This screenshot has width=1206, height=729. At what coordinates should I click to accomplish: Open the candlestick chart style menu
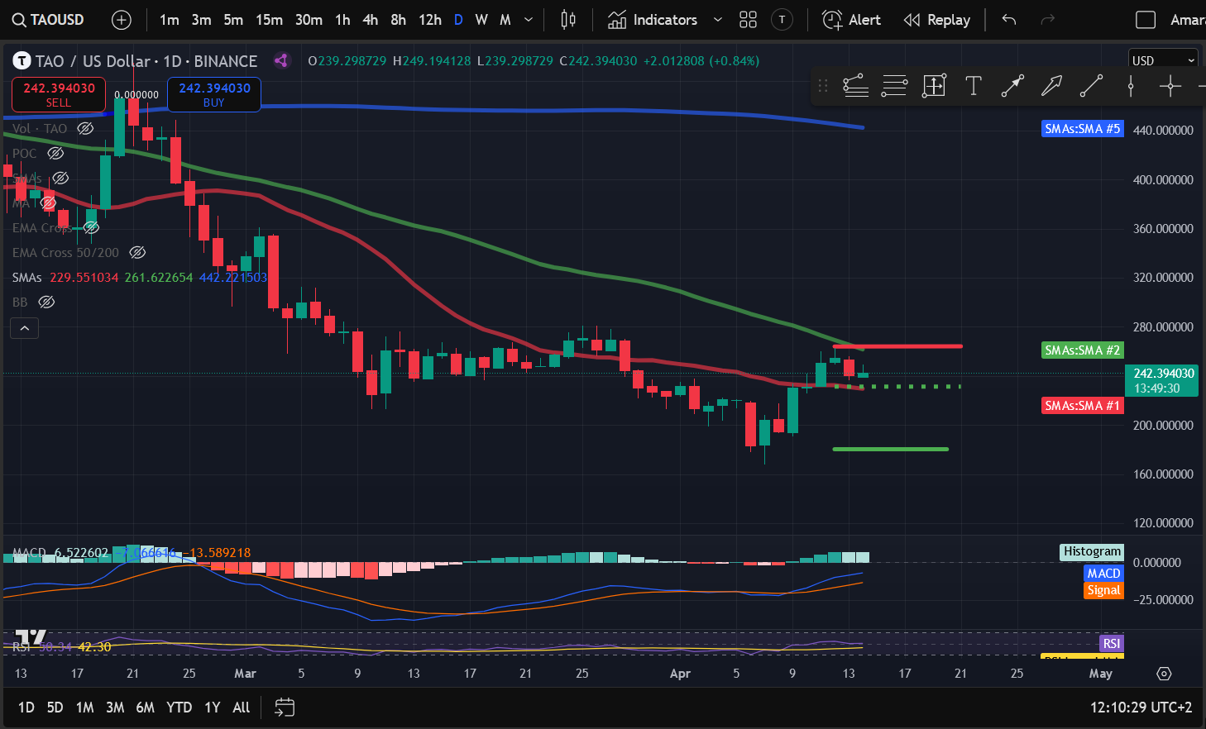[x=568, y=20]
